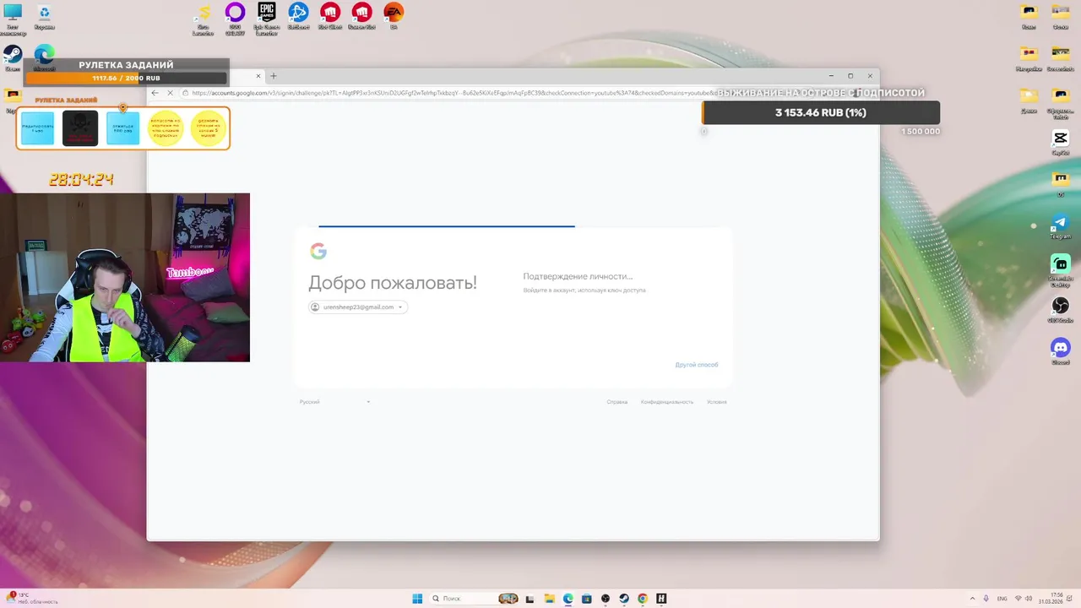Open the Streamlabs Desktop shortcut
1081x608 pixels.
point(1061,269)
